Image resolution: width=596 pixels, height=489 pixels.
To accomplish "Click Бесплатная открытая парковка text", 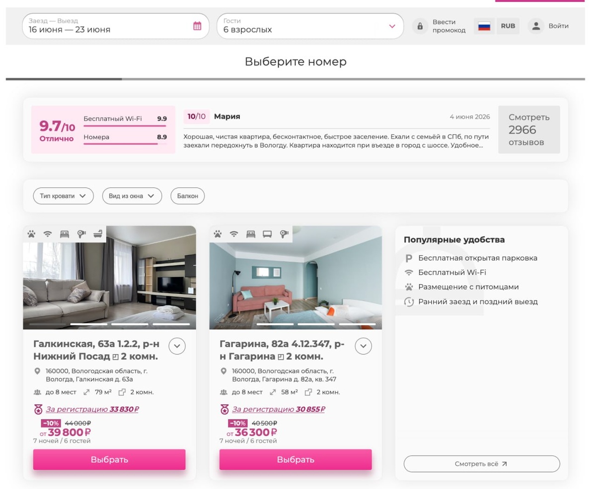I will click(478, 258).
